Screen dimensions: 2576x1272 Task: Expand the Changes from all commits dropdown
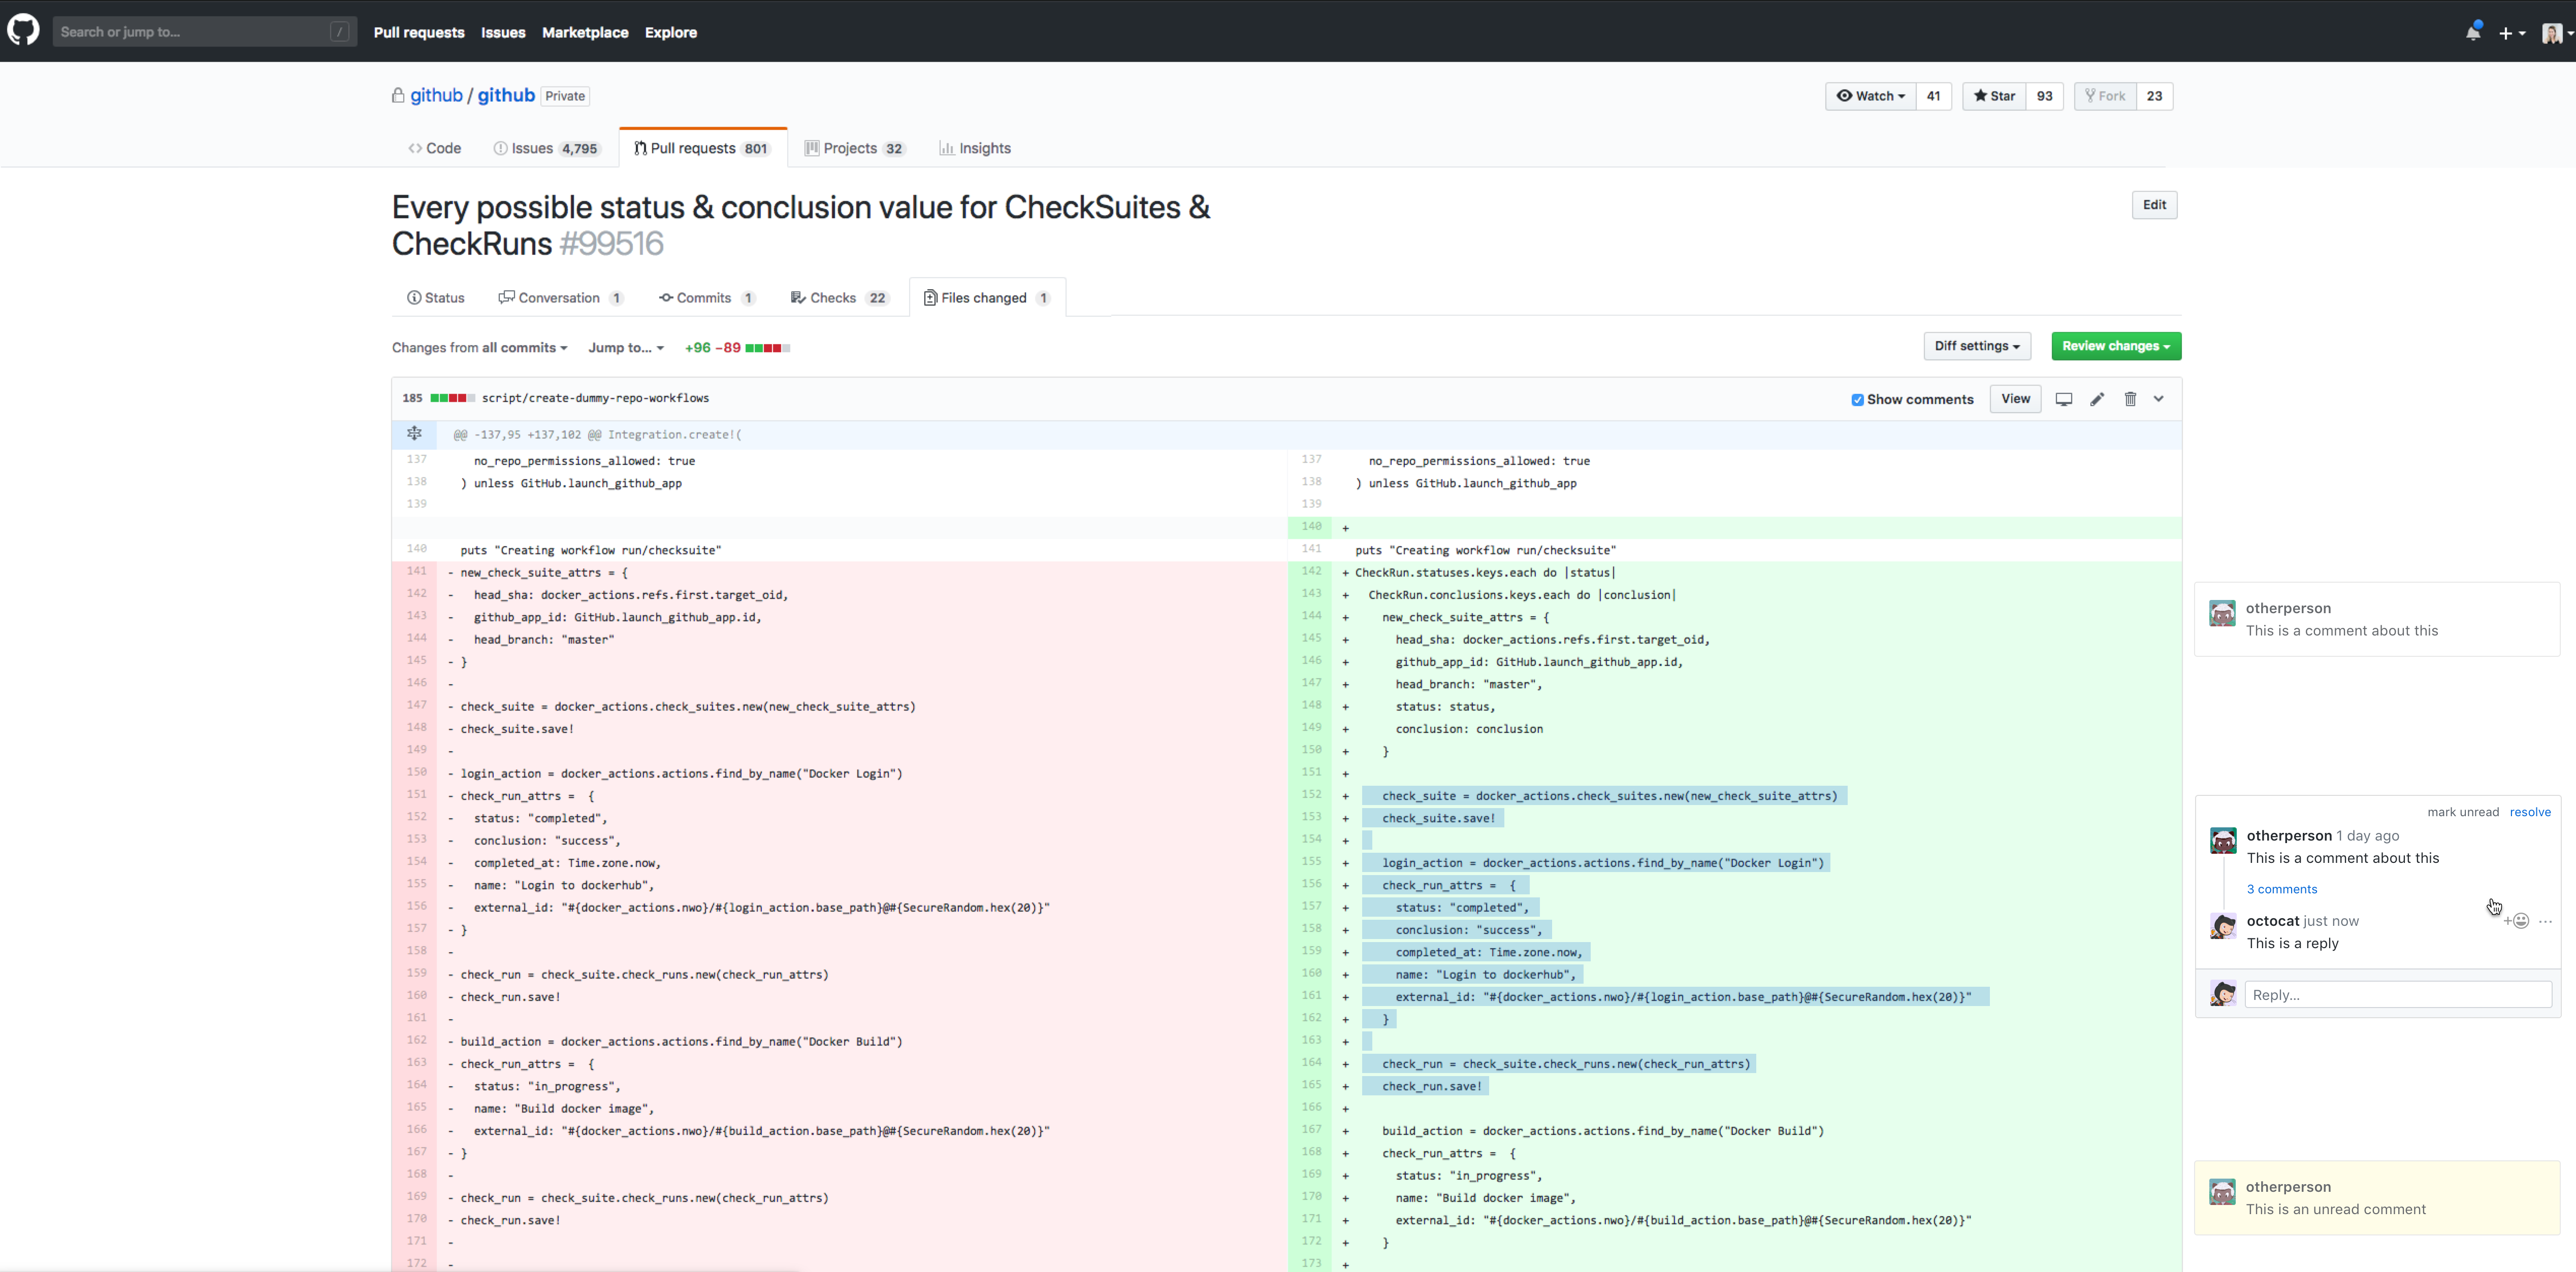(x=480, y=348)
